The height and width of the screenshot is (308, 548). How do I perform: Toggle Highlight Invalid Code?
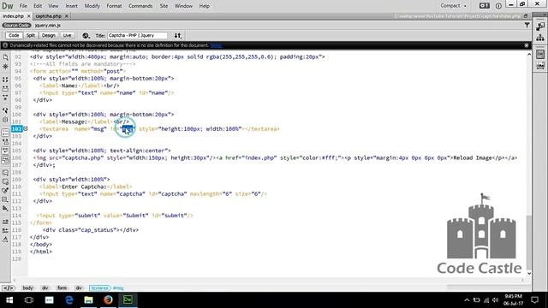pos(5,142)
